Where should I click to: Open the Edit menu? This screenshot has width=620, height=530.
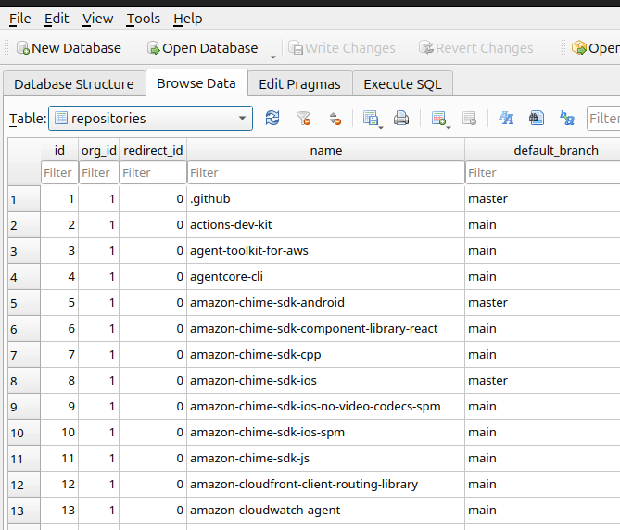[x=57, y=19]
